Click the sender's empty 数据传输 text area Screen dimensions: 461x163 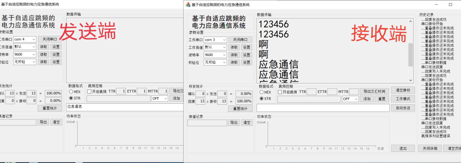125,50
